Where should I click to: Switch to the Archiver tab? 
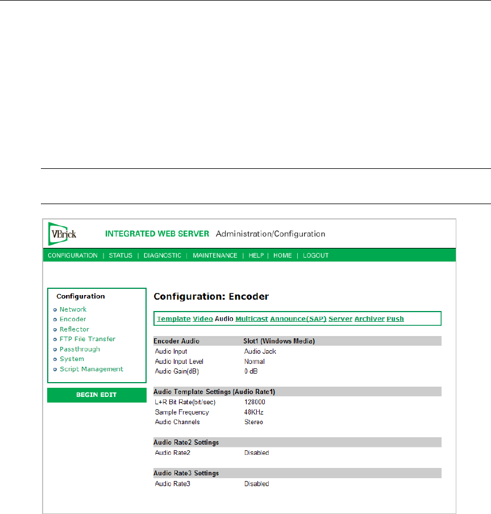369,318
